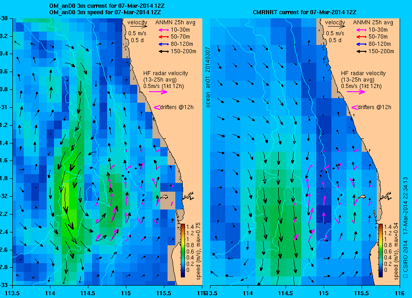Click the speed color bar in right panel
Image resolution: width=412 pixels, height=298 pixels.
[380, 250]
